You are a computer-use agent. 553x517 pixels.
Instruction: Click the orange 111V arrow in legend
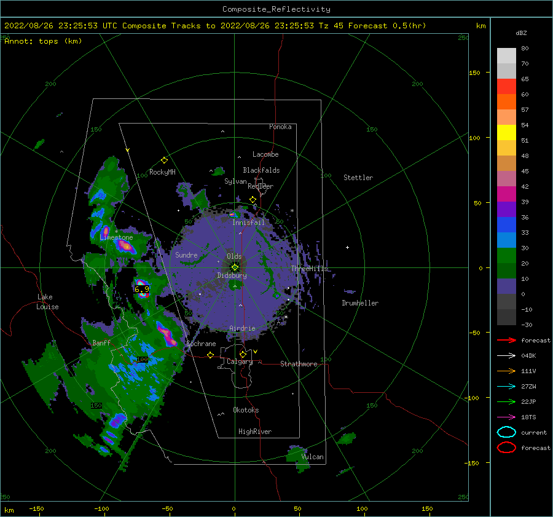[506, 371]
